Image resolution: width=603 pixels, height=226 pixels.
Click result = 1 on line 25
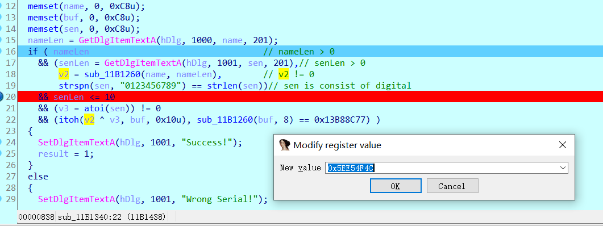click(x=66, y=154)
